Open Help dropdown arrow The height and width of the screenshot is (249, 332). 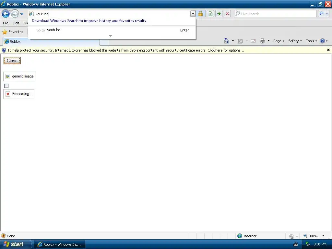click(327, 41)
